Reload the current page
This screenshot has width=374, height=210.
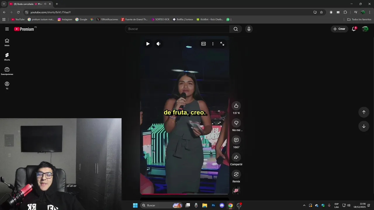[18, 12]
